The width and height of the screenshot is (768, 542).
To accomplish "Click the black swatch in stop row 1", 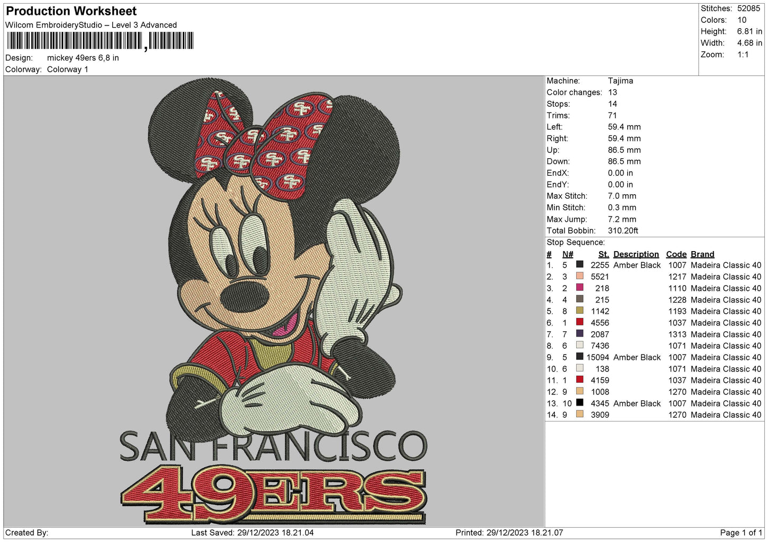I will pos(580,264).
